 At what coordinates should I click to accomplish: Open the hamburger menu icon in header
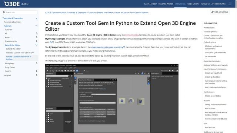pyautogui.click(x=230, y=4)
